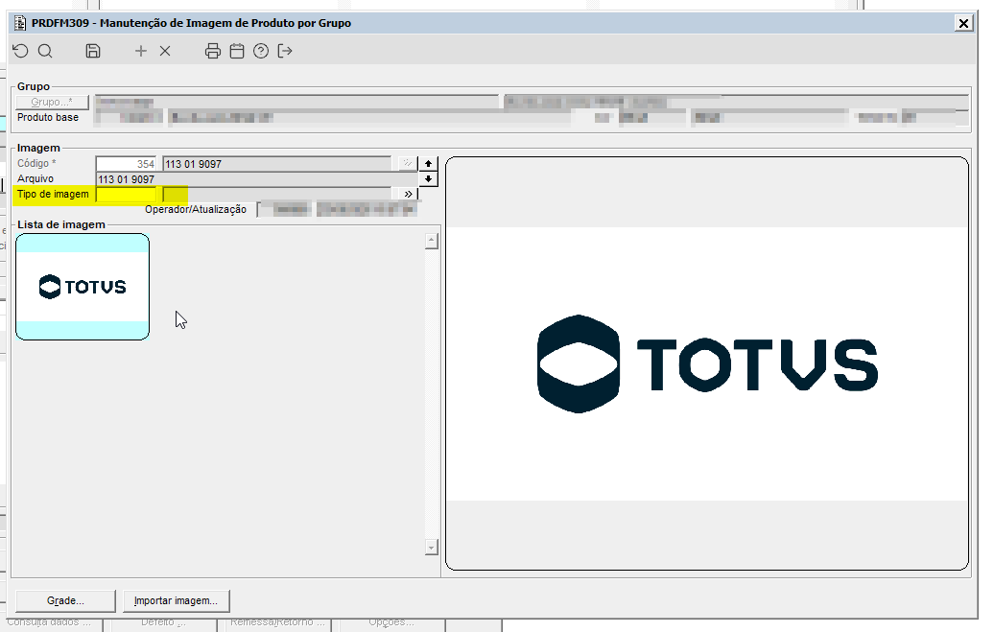
Task: Click the Produto base label
Action: tap(48, 117)
